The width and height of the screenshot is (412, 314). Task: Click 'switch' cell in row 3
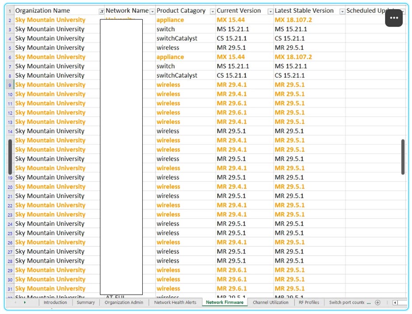pyautogui.click(x=186, y=29)
